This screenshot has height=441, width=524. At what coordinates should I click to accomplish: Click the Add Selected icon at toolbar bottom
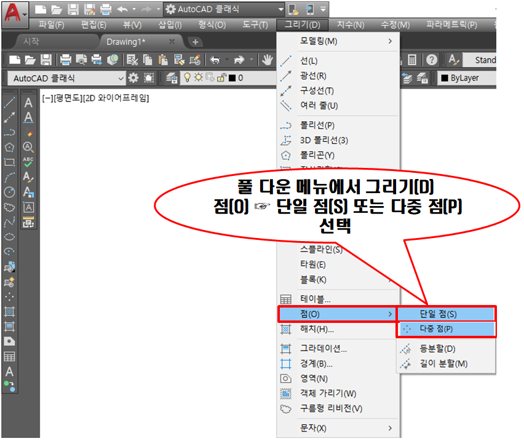(x=9, y=386)
